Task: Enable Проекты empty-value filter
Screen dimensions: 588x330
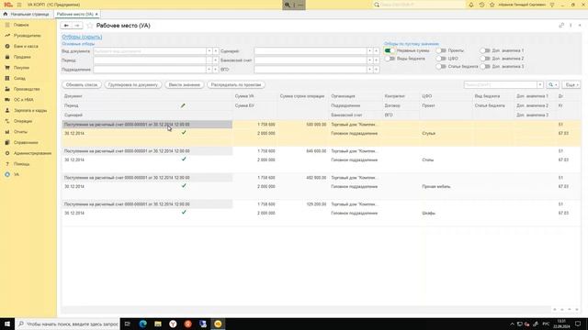Action: (441, 50)
